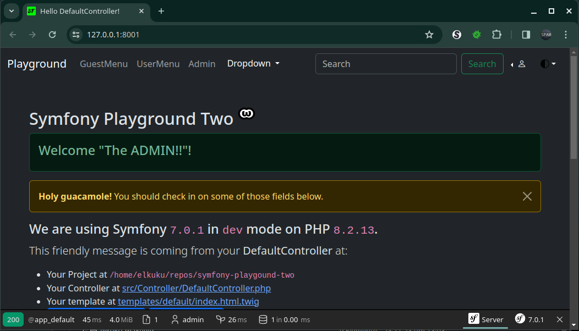Click the logo icon beside Symfony Playground Two
579x331 pixels.
pyautogui.click(x=247, y=113)
